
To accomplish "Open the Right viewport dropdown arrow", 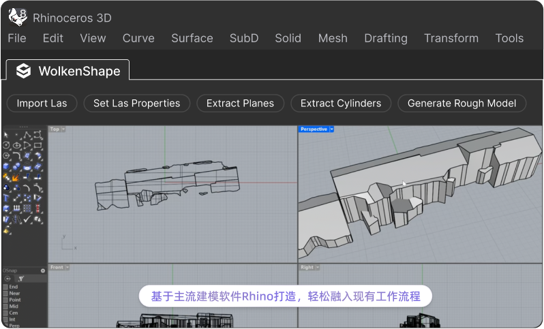I will (318, 267).
